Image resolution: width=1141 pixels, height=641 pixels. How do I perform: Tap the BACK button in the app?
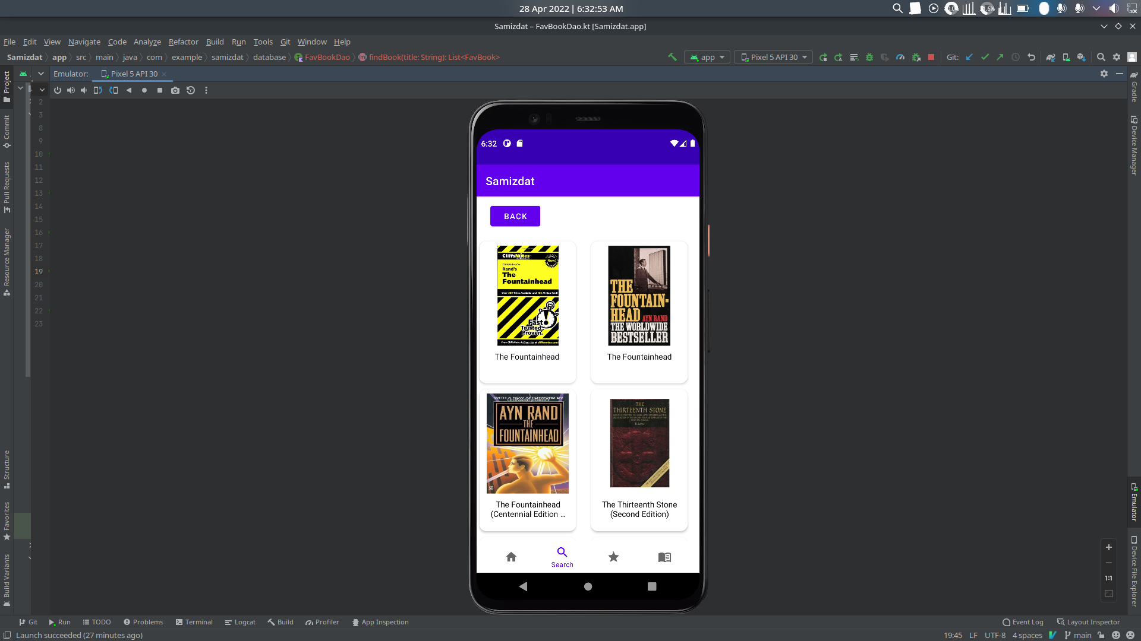coord(515,216)
